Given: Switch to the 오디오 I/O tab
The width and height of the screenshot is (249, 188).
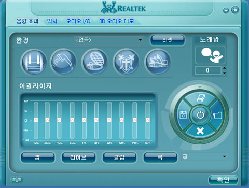Looking at the screenshot, I should tap(78, 21).
